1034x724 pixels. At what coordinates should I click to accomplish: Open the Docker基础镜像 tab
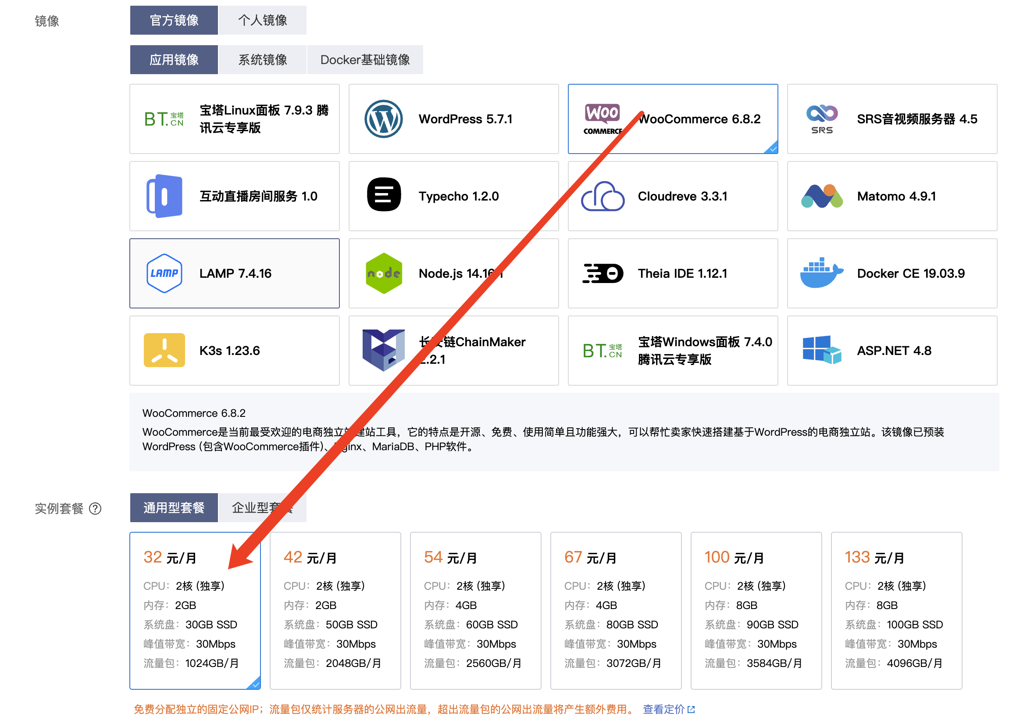click(x=365, y=60)
